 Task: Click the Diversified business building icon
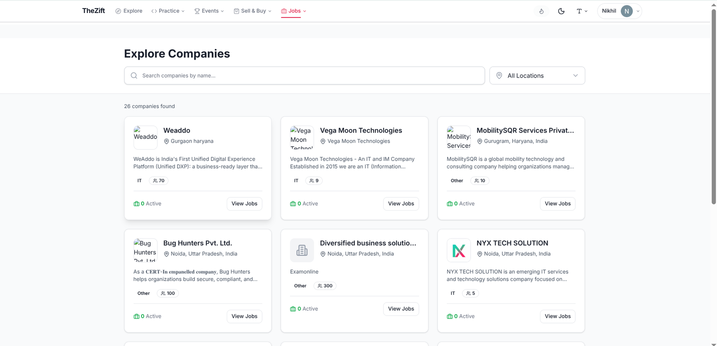click(302, 250)
